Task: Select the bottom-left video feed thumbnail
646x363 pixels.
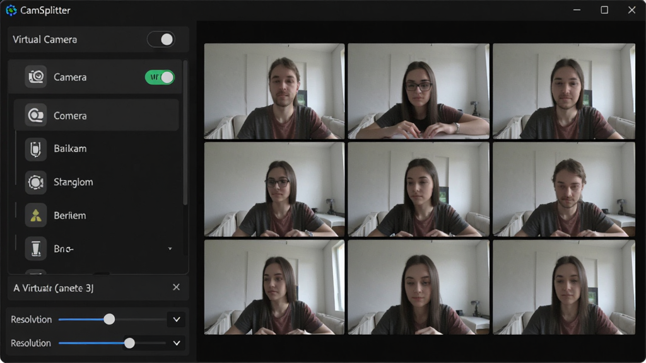Action: pos(274,287)
